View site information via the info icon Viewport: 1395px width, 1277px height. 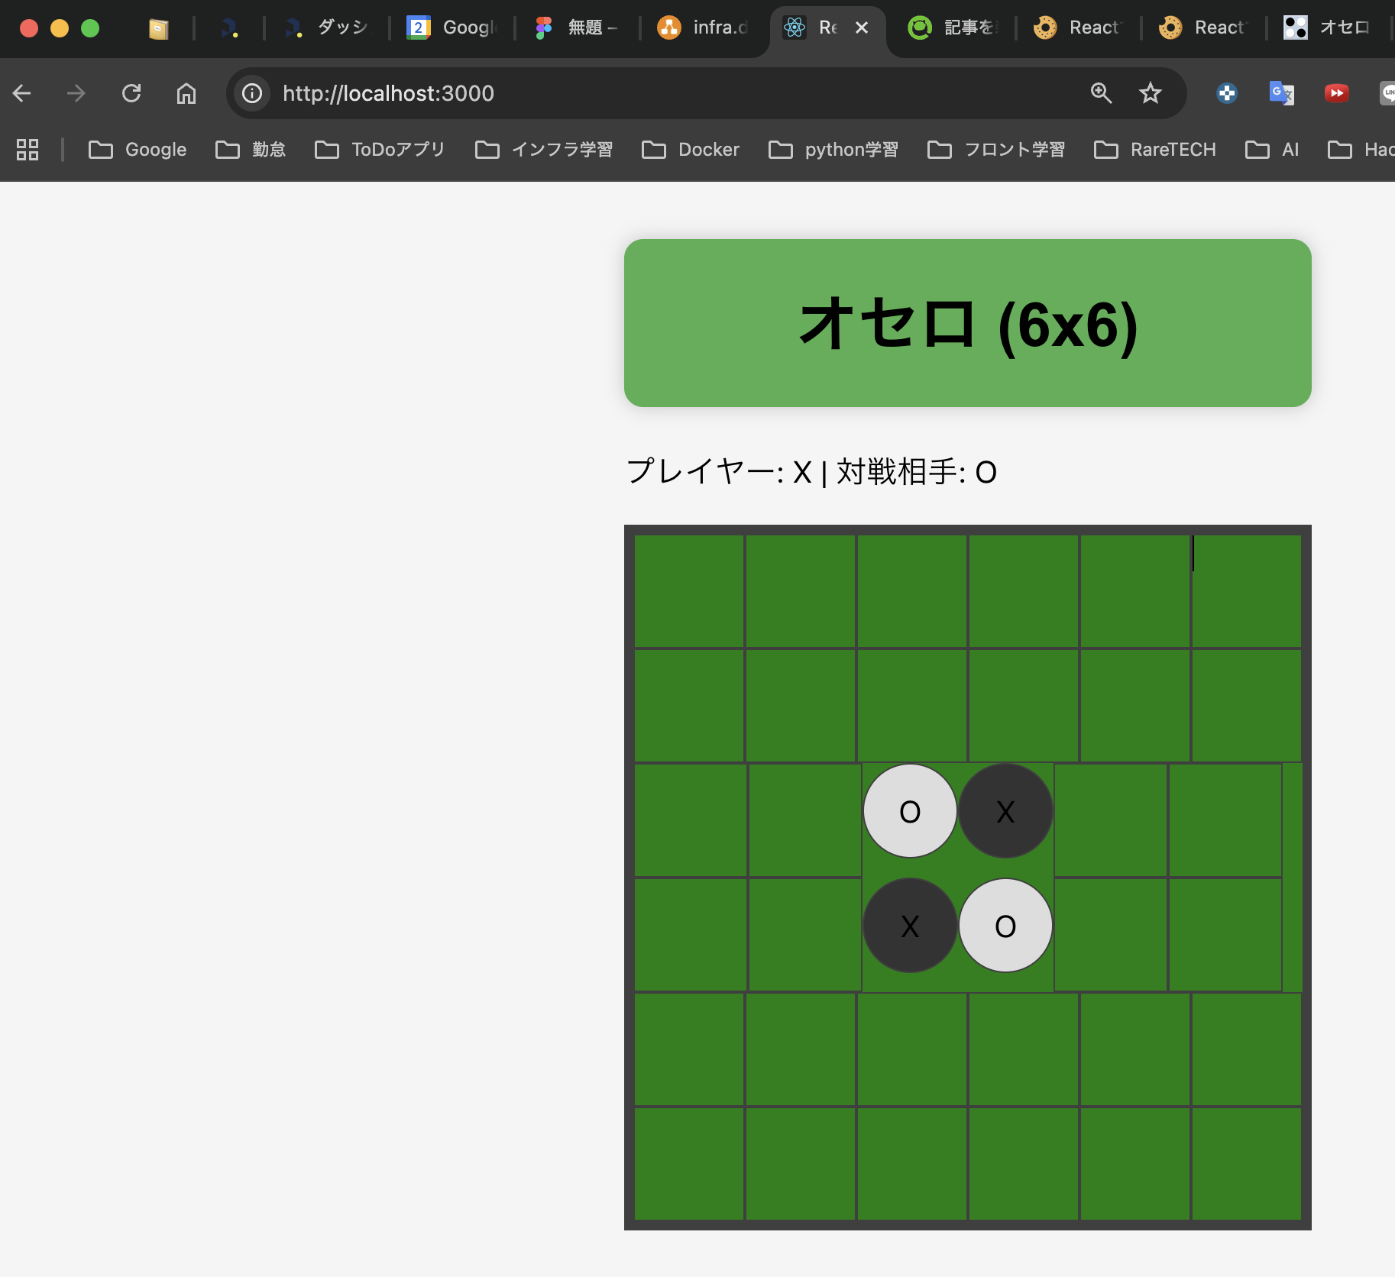tap(251, 93)
